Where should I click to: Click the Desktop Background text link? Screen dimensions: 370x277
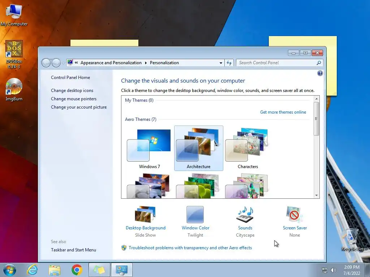(145, 228)
